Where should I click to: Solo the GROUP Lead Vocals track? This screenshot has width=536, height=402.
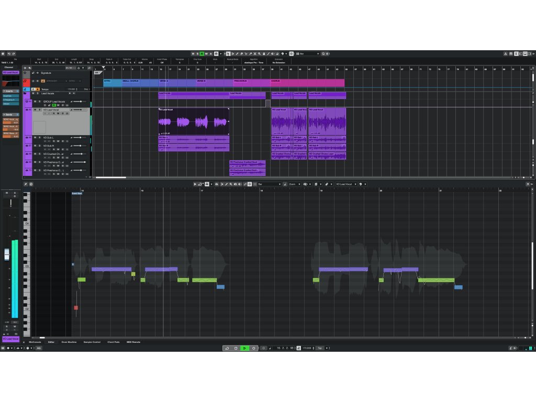point(39,101)
